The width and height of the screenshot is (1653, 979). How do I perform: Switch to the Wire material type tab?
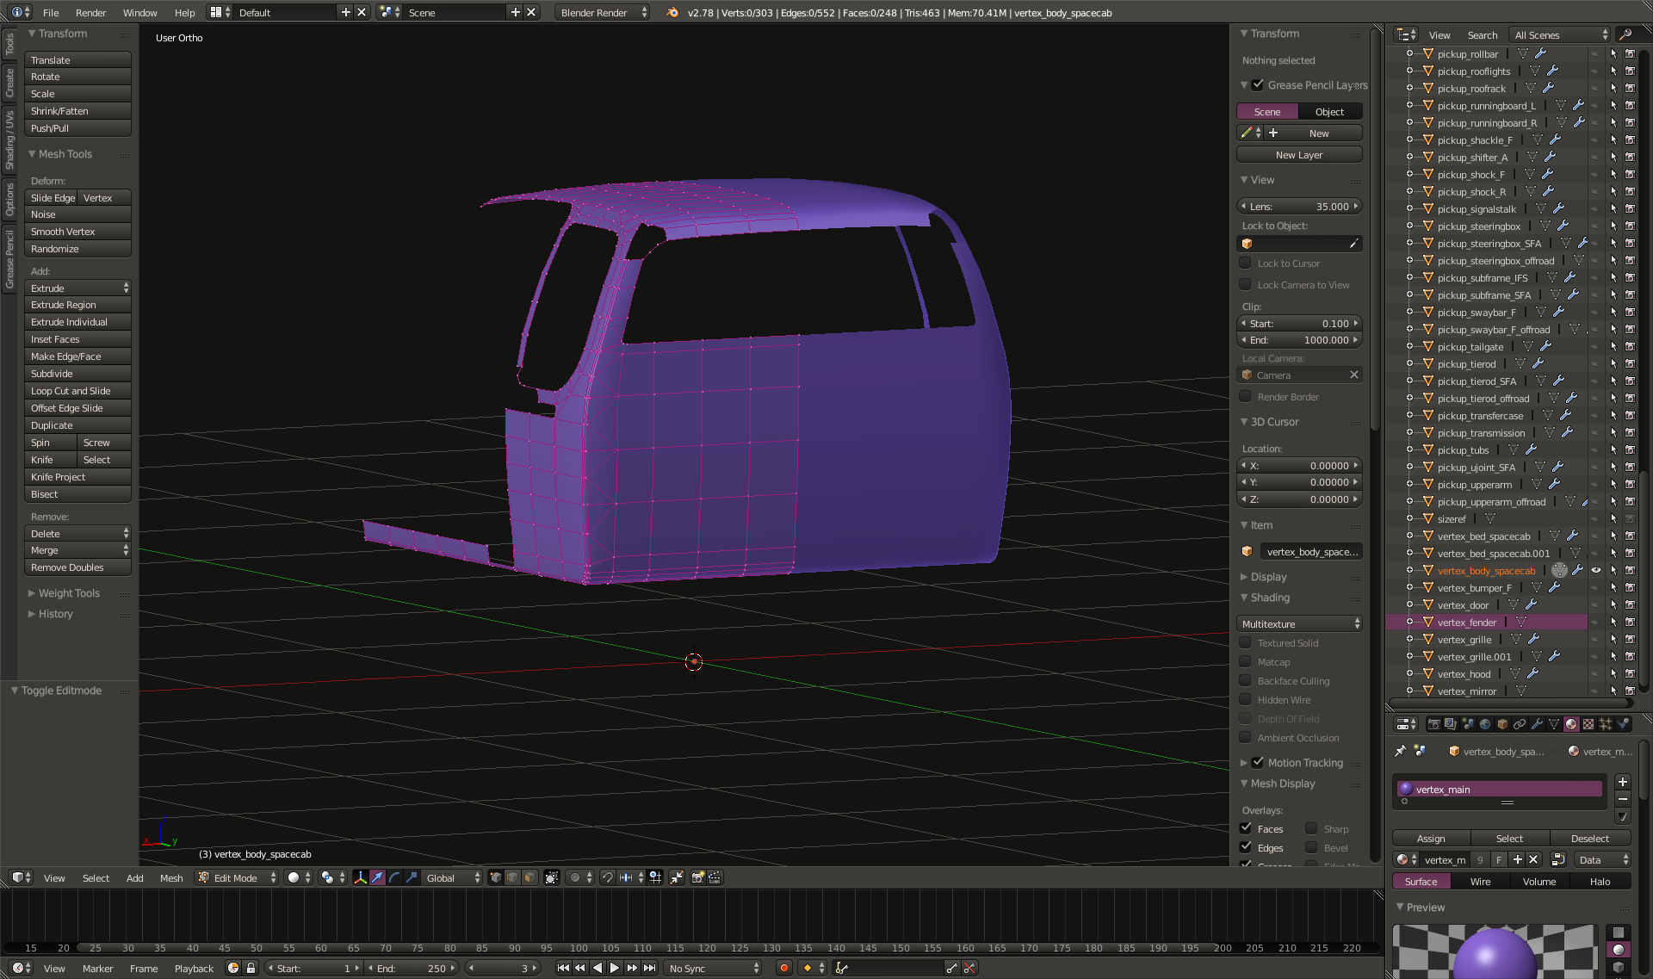[1480, 881]
